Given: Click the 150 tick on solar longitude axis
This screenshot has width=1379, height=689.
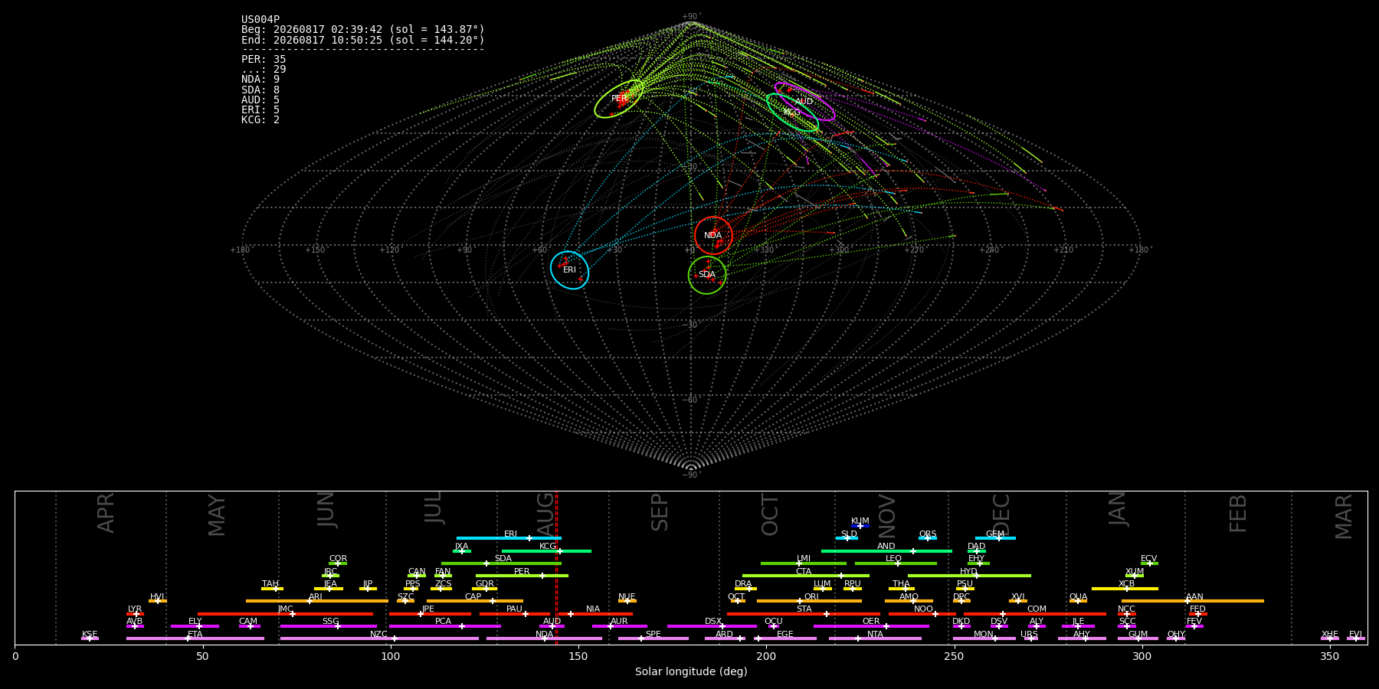Looking at the screenshot, I should 578,656.
